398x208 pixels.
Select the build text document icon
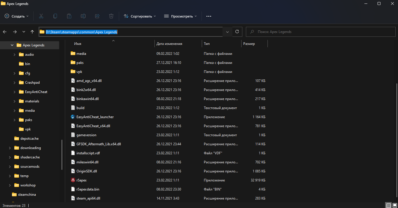(73, 108)
